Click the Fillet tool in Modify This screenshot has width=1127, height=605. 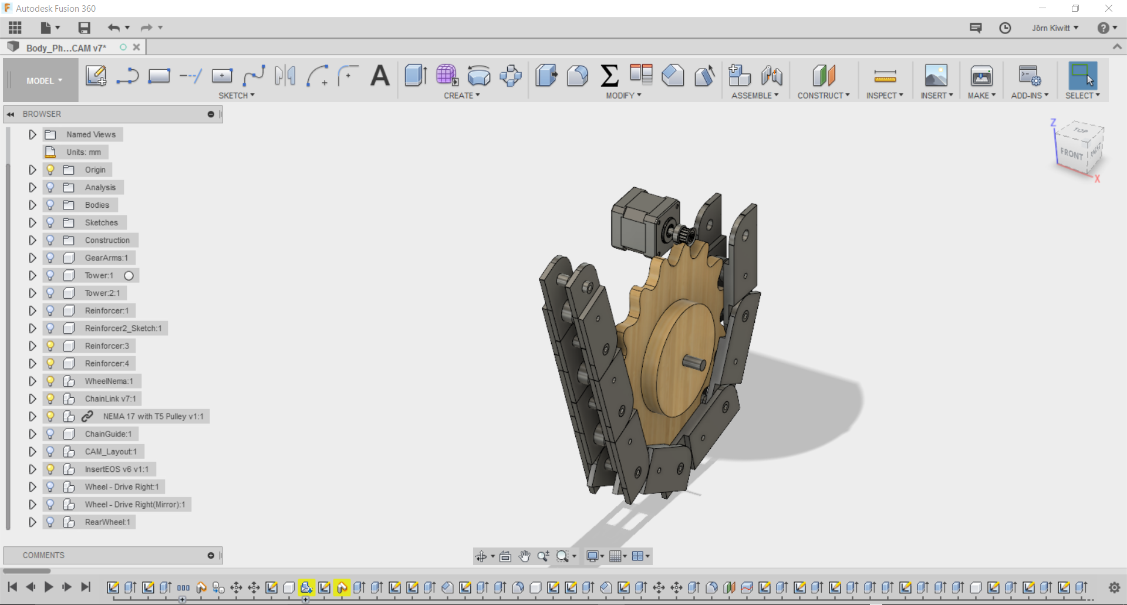coord(578,76)
